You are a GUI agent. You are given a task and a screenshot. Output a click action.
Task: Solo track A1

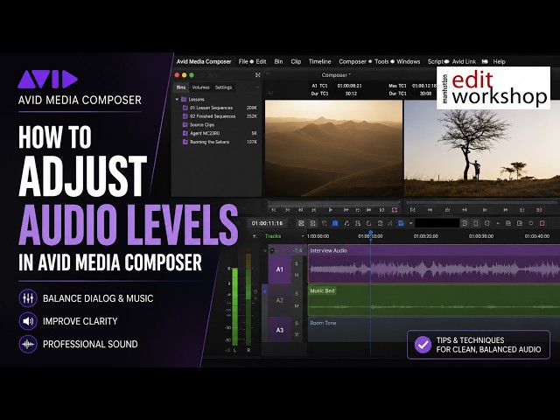(x=297, y=263)
